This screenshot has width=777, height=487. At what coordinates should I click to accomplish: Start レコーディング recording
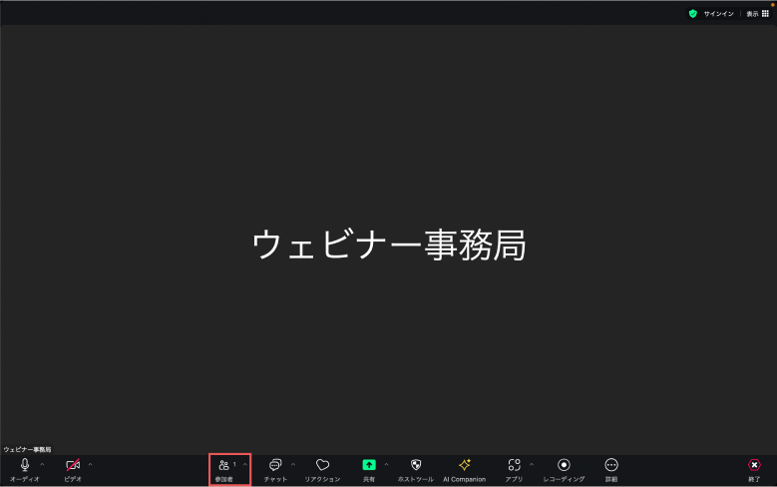(564, 466)
